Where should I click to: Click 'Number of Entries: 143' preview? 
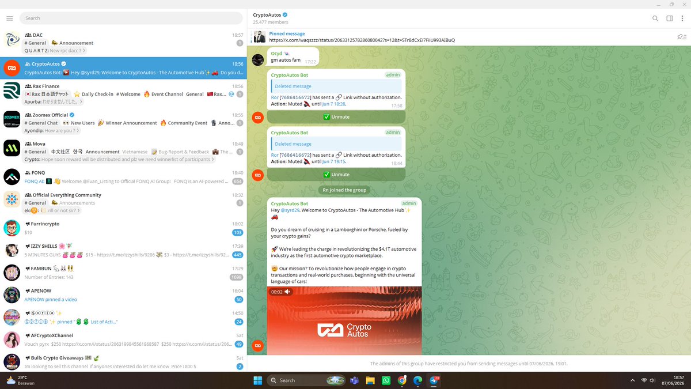pos(49,277)
